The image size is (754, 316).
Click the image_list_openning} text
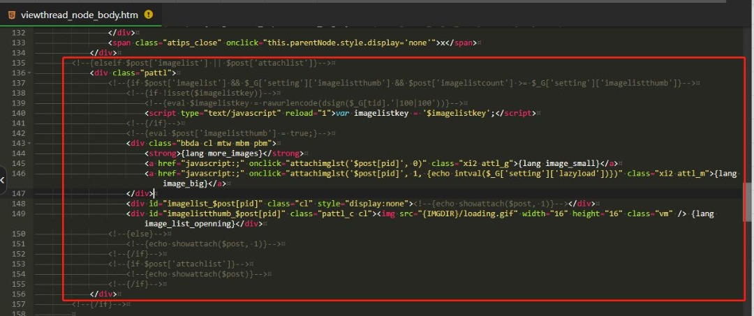click(x=190, y=224)
